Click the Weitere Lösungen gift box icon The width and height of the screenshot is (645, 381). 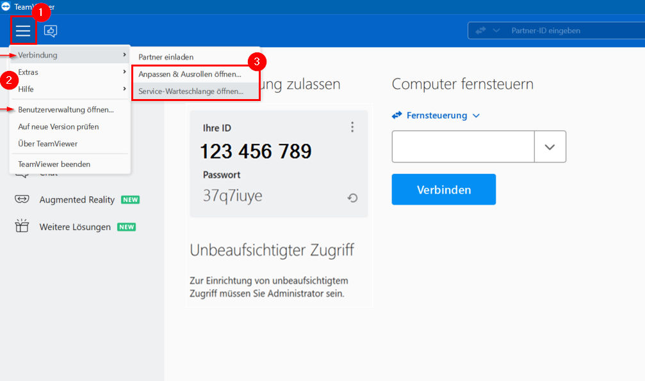22,226
